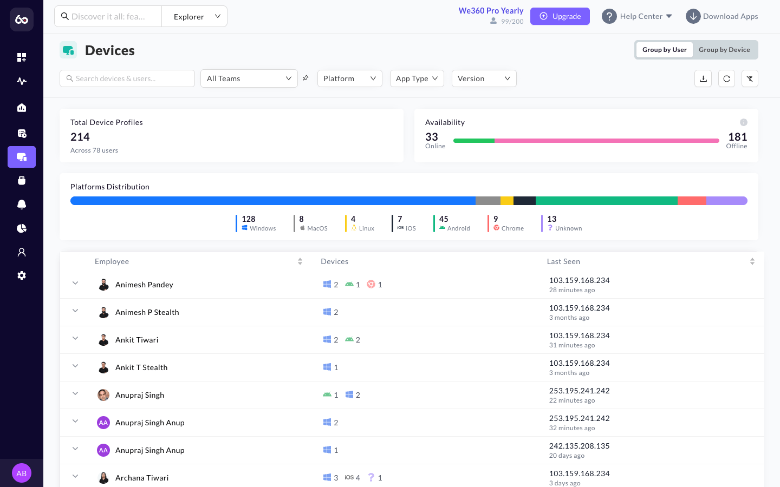Focus the Search devices & users field
This screenshot has height=487, width=780.
[x=127, y=78]
